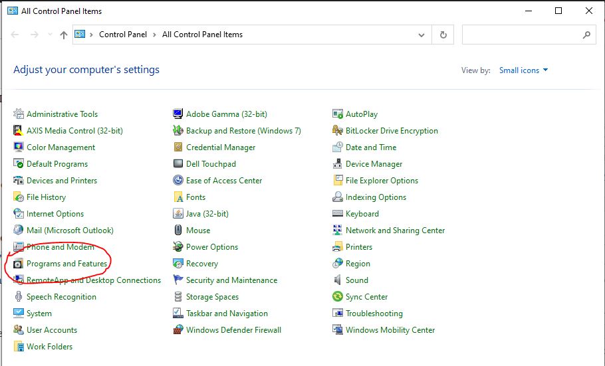The image size is (605, 366).
Task: Go up one level with Up arrow
Action: (64, 35)
